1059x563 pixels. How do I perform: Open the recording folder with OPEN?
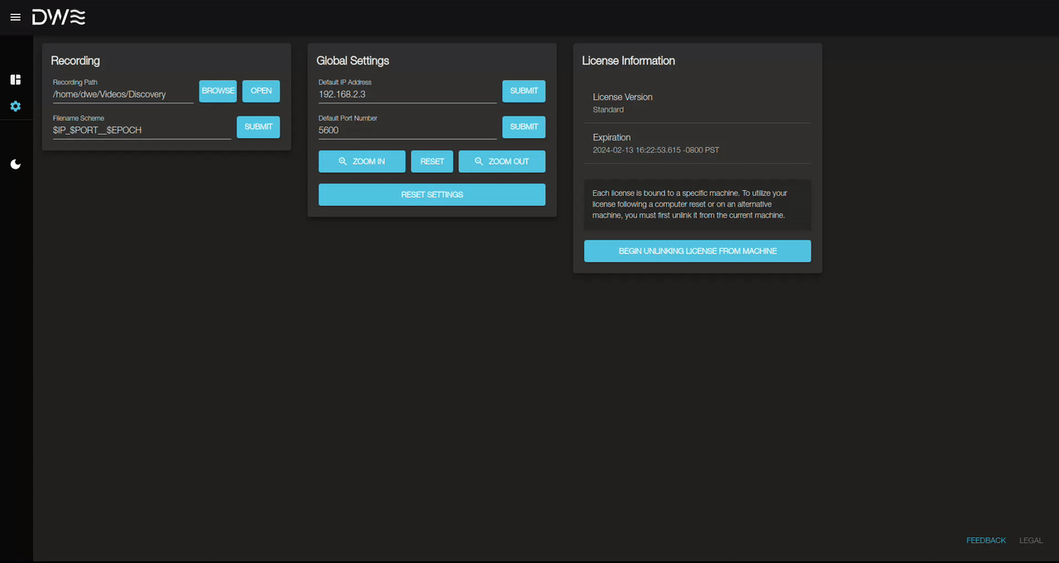pos(261,91)
